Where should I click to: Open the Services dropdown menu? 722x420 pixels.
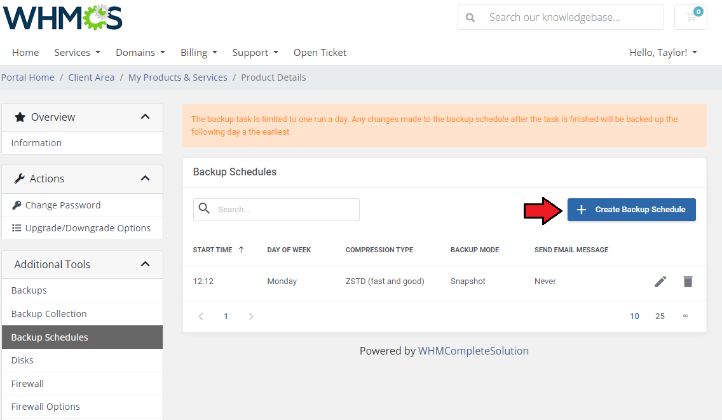[77, 53]
